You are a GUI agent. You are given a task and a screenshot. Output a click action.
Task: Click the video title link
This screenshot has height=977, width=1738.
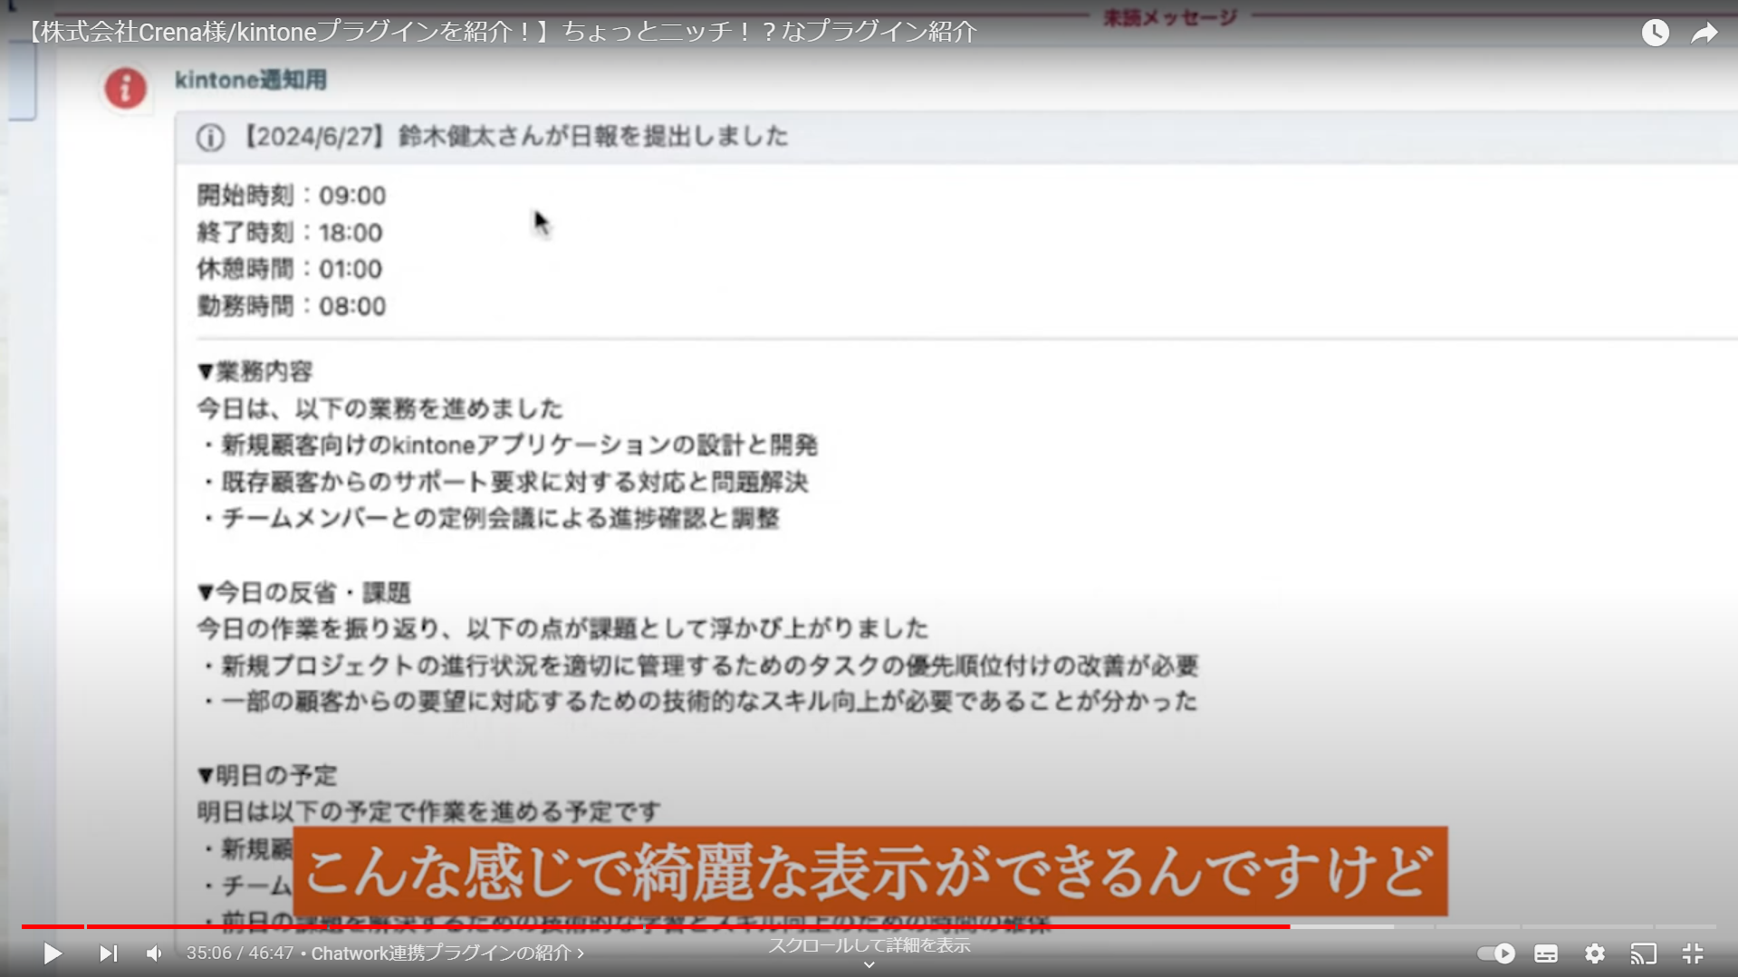point(500,32)
